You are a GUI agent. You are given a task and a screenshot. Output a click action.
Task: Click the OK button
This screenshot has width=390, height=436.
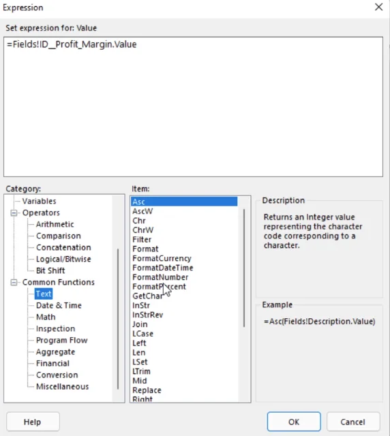pyautogui.click(x=294, y=422)
